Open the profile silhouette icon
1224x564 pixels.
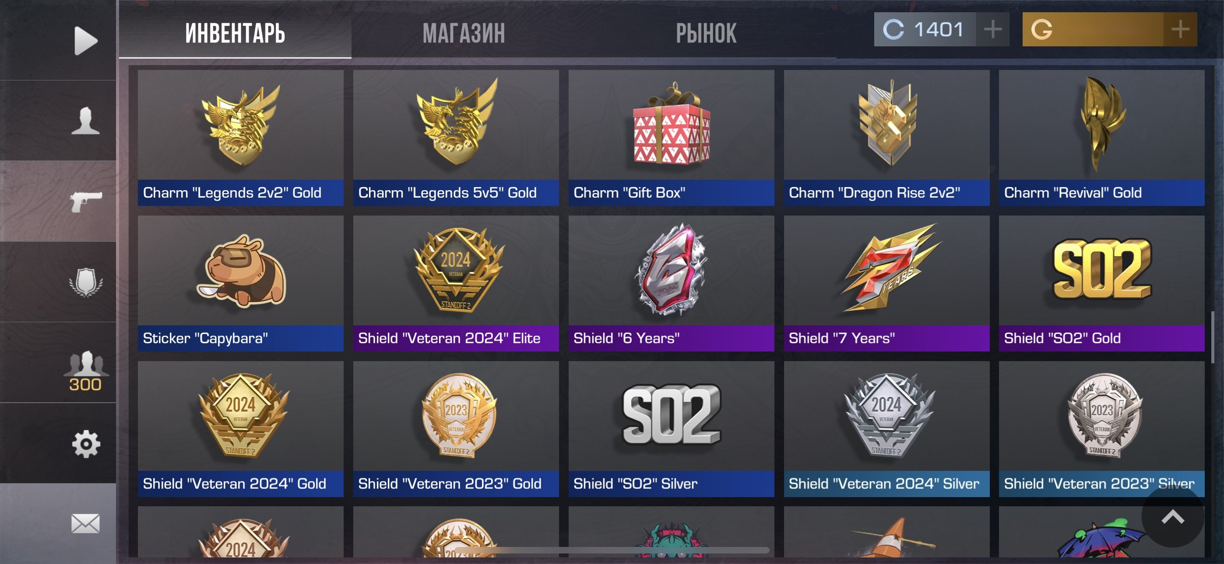[85, 121]
